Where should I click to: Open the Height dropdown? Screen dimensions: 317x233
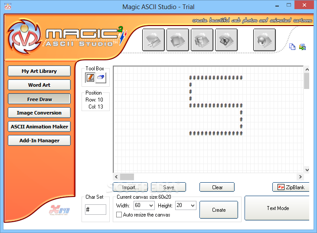[193, 206]
